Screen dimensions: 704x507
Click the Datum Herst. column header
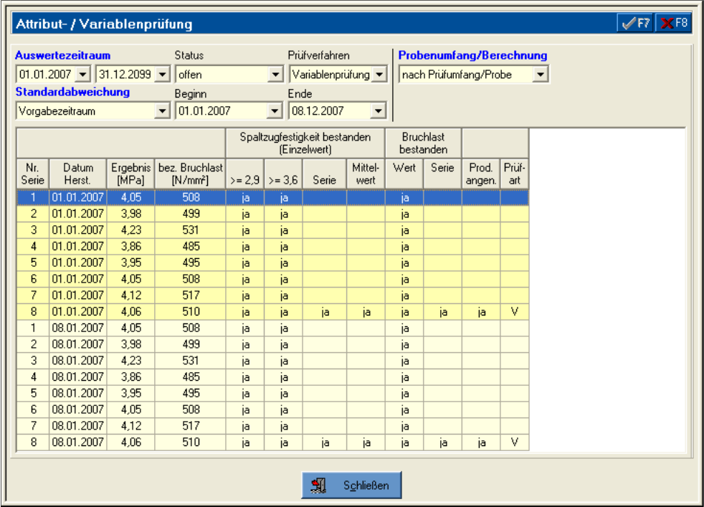[x=77, y=174]
